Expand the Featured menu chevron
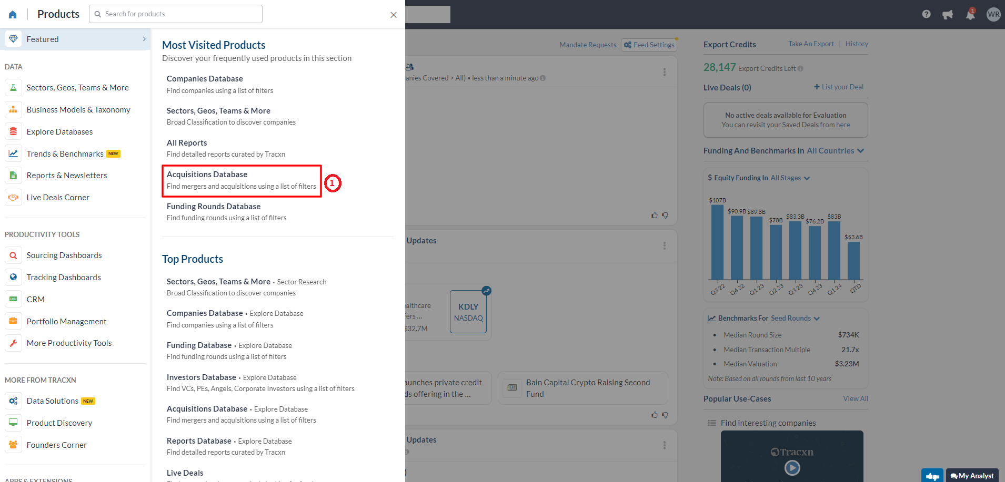The image size is (1005, 482). coord(144,39)
